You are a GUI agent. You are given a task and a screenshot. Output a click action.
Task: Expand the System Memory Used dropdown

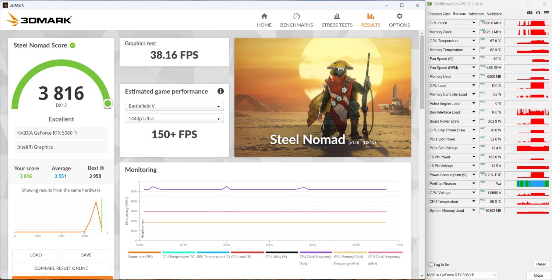(474, 211)
